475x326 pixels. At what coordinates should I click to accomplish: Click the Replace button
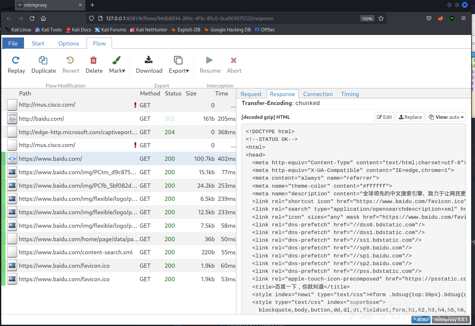[410, 117]
